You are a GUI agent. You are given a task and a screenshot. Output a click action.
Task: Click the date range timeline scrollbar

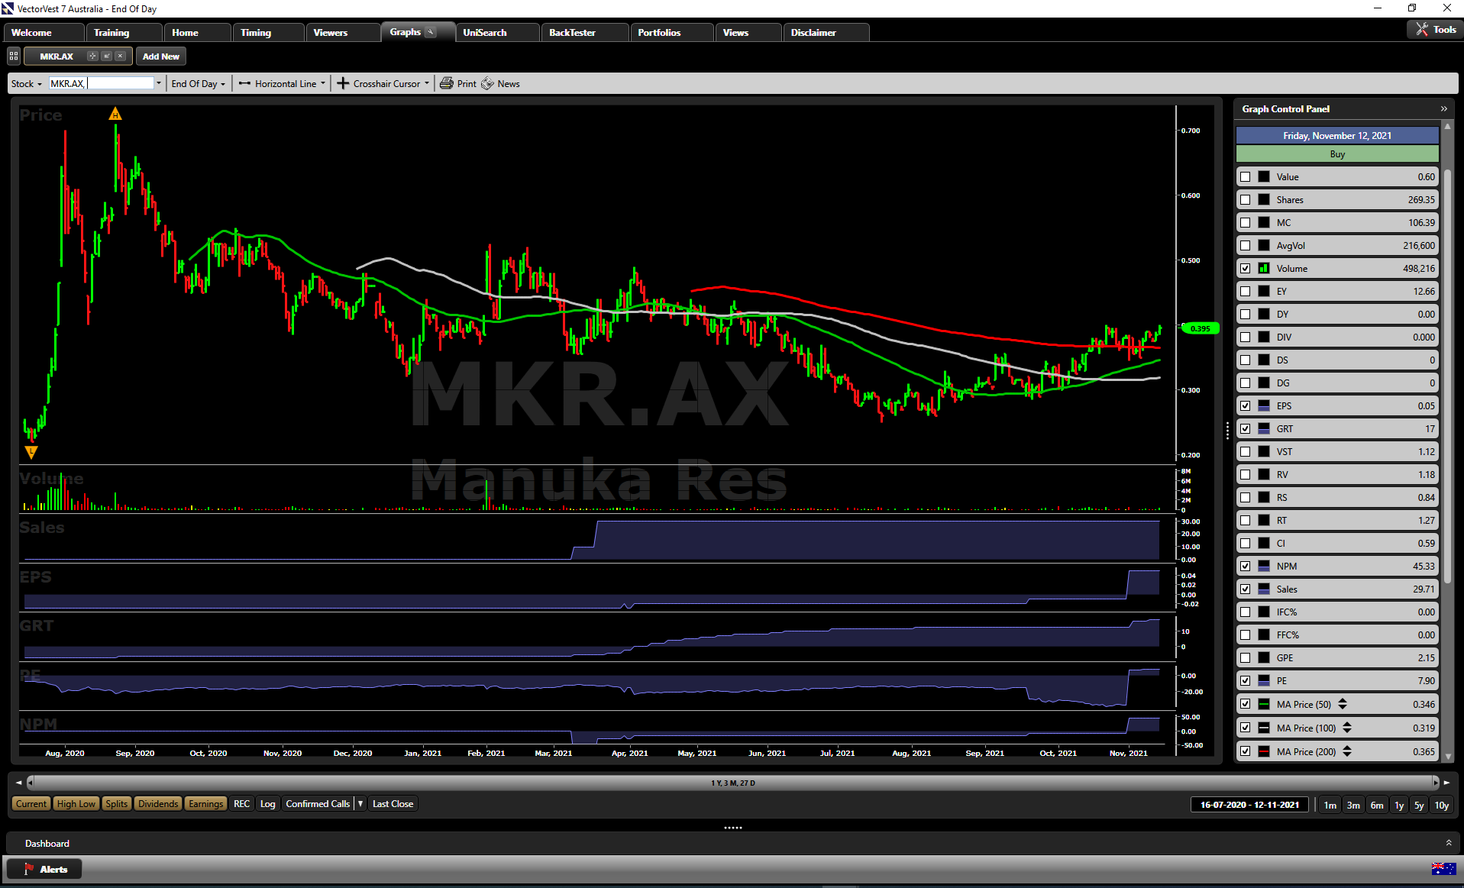(733, 783)
